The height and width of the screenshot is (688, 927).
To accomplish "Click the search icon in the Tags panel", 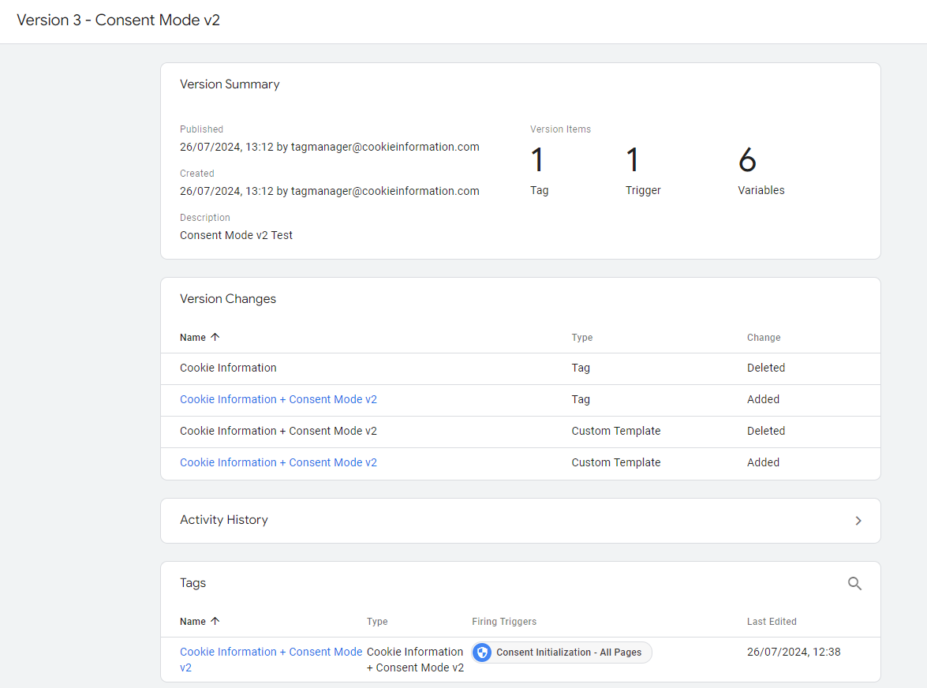I will point(855,584).
